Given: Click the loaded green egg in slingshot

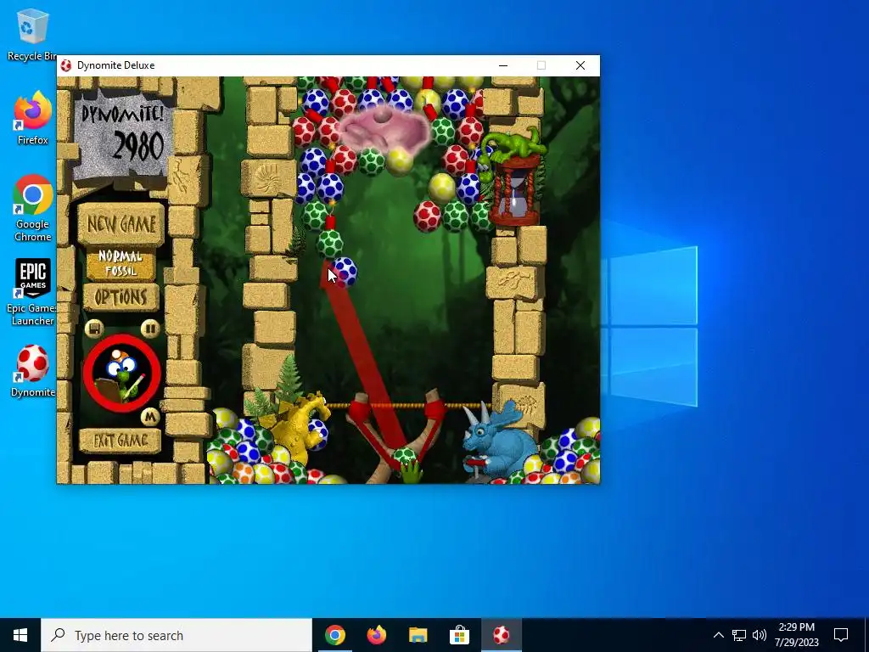Looking at the screenshot, I should (x=405, y=458).
